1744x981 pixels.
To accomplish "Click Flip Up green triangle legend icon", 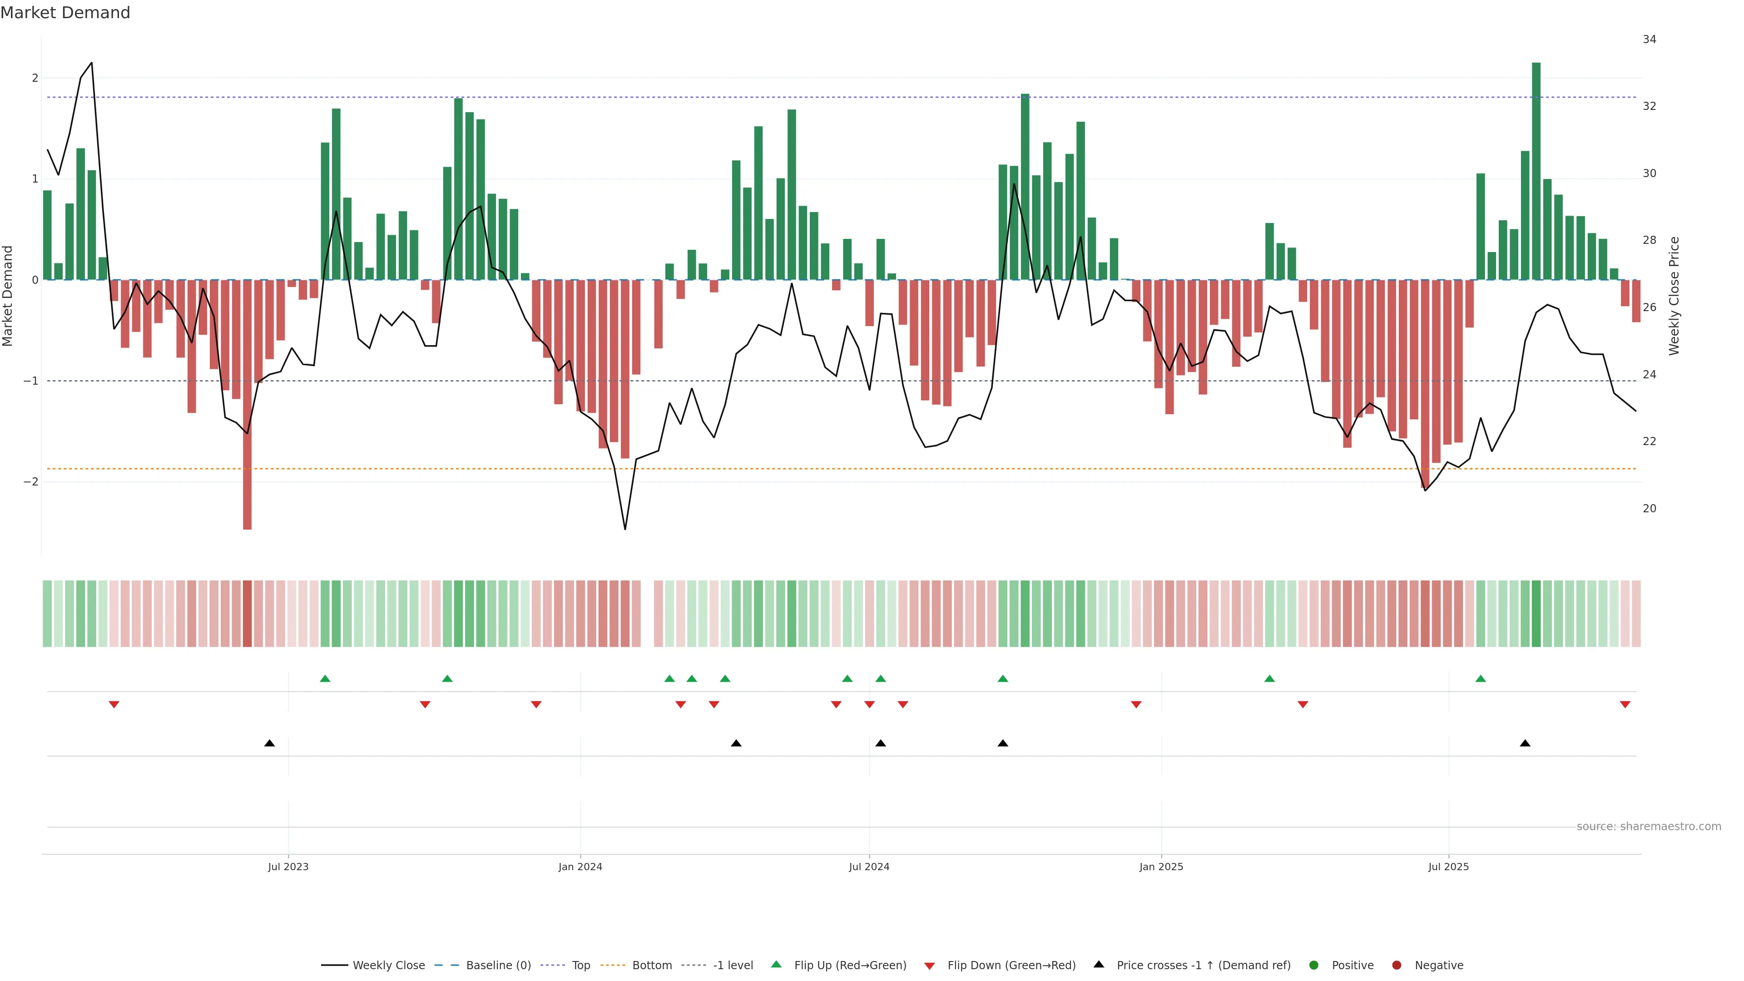I will point(777,965).
